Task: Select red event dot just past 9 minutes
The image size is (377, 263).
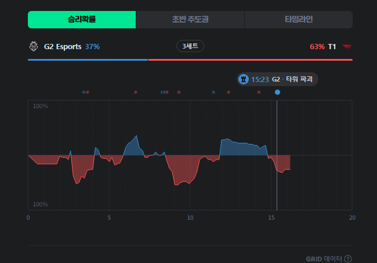Action: [179, 92]
